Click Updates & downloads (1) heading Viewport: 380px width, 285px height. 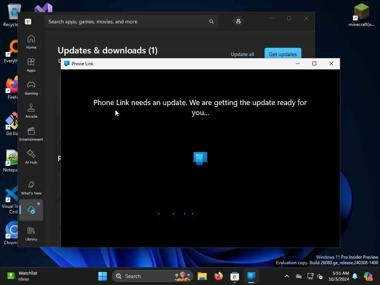coord(108,50)
